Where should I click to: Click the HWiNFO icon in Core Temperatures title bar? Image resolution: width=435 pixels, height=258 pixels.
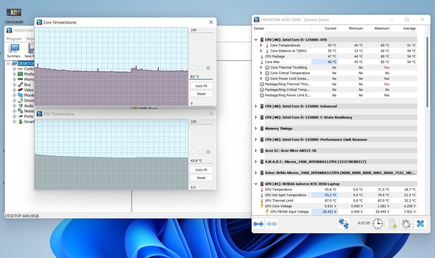[x=40, y=22]
